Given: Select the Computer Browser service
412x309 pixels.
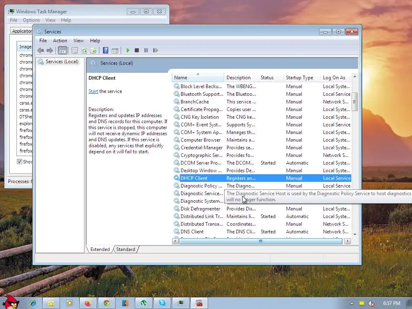Looking at the screenshot, I should click(262, 140).
